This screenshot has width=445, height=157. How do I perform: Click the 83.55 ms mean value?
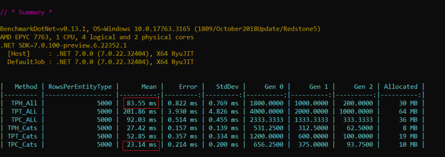coord(141,103)
